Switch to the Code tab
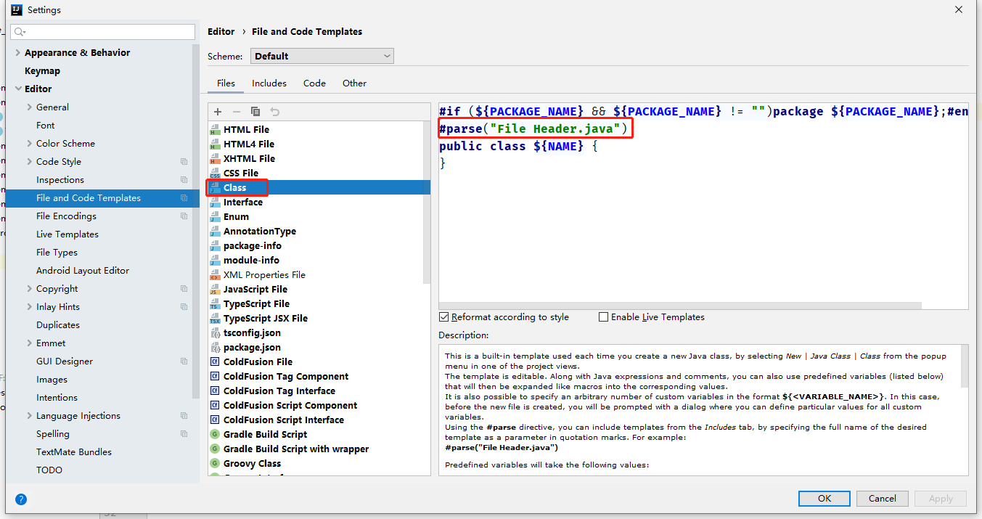This screenshot has height=519, width=982. (x=314, y=83)
